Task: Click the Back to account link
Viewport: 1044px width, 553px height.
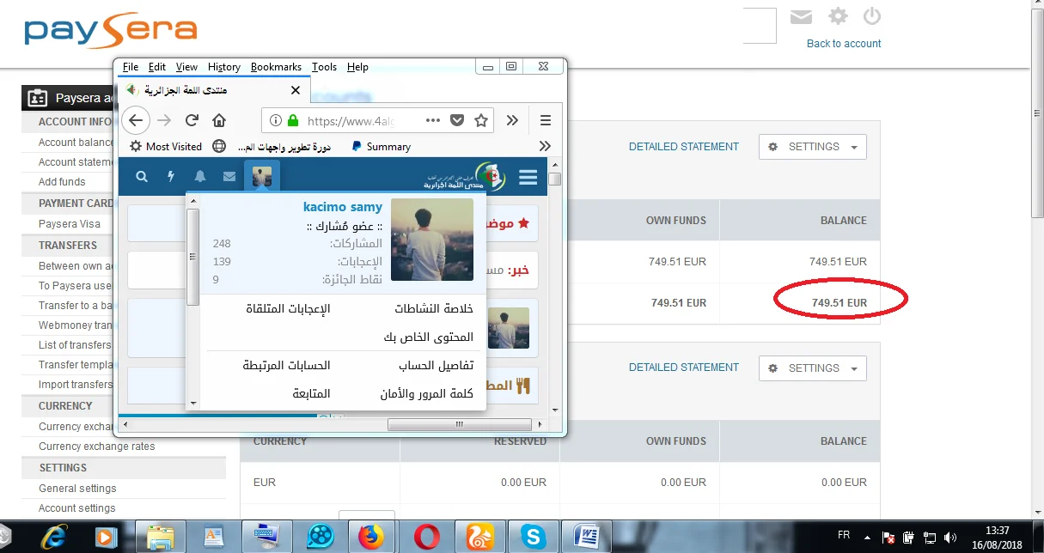Action: coord(844,44)
